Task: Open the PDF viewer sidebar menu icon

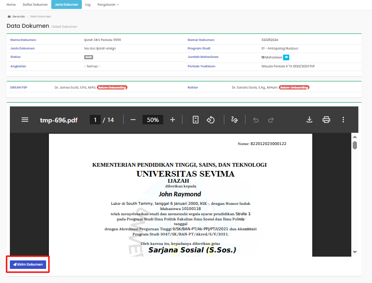Action: [25, 120]
